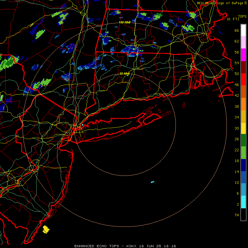Screen dimensions: 248x248
Task: Click the tiny cyan echo near New York City
Action: point(83,125)
